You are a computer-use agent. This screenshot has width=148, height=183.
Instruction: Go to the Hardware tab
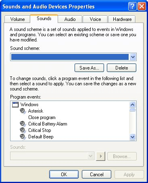click(122, 19)
